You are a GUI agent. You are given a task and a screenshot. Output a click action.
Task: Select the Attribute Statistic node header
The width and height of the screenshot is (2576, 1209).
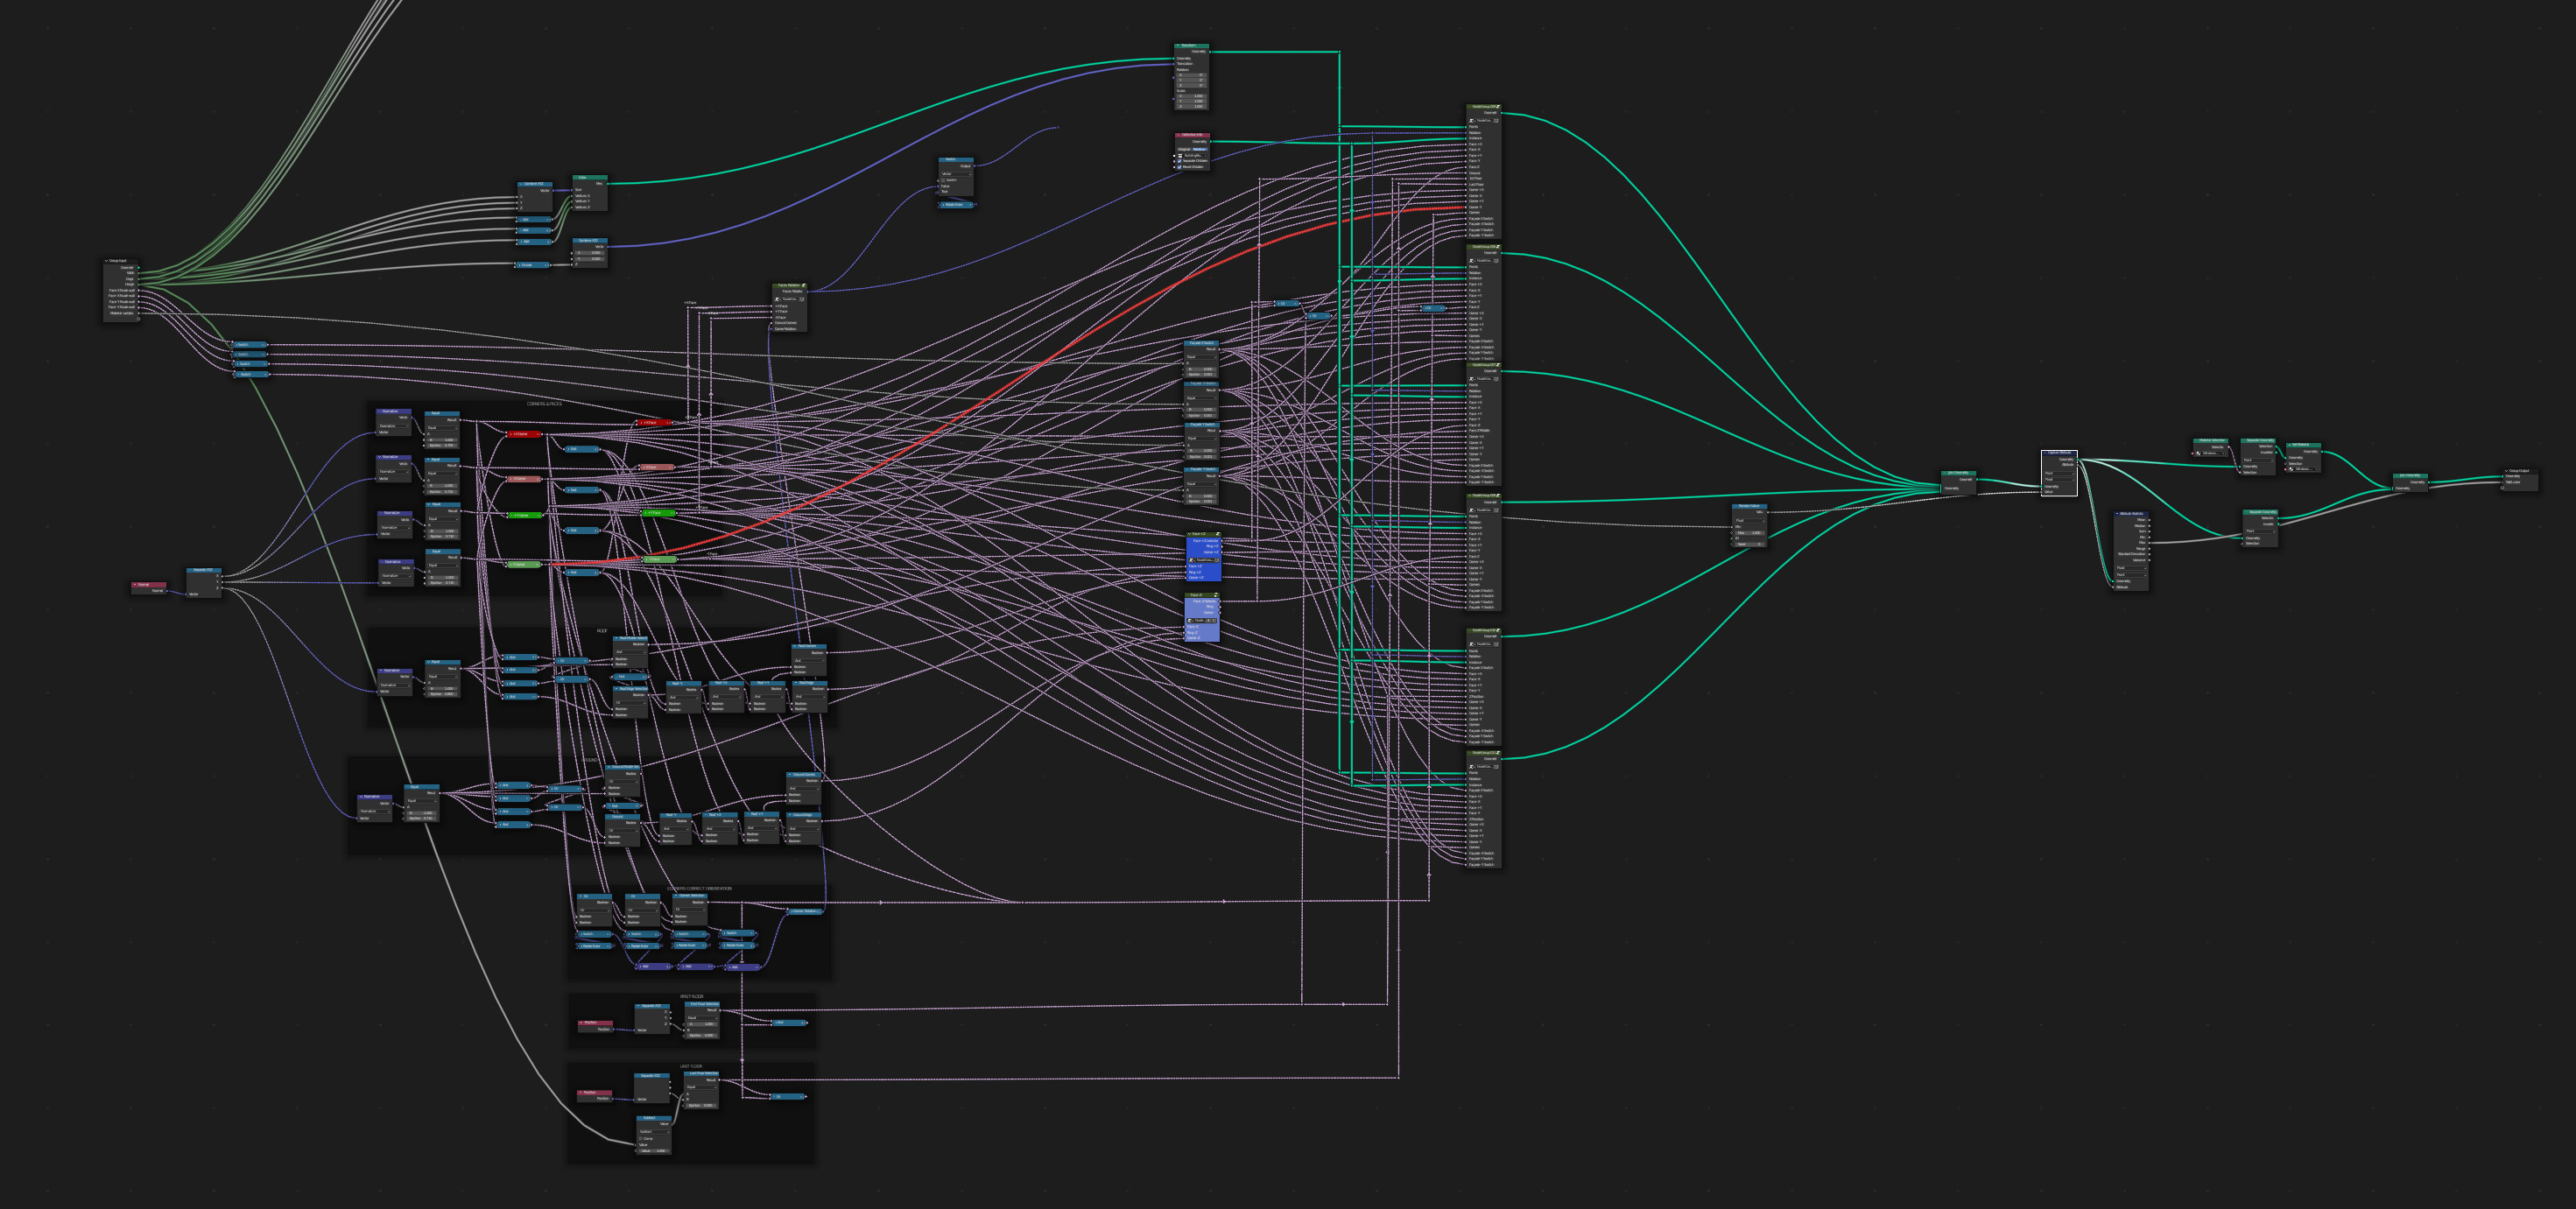point(2131,514)
